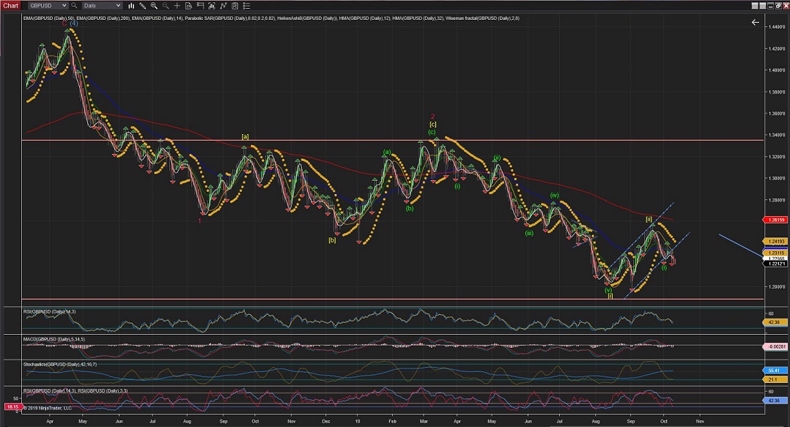This screenshot has height=427, width=790.
Task: Open the data box document icon
Action: 188,6
